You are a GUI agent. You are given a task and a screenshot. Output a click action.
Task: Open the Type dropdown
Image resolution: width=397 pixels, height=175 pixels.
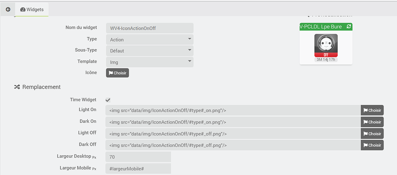(x=150, y=39)
